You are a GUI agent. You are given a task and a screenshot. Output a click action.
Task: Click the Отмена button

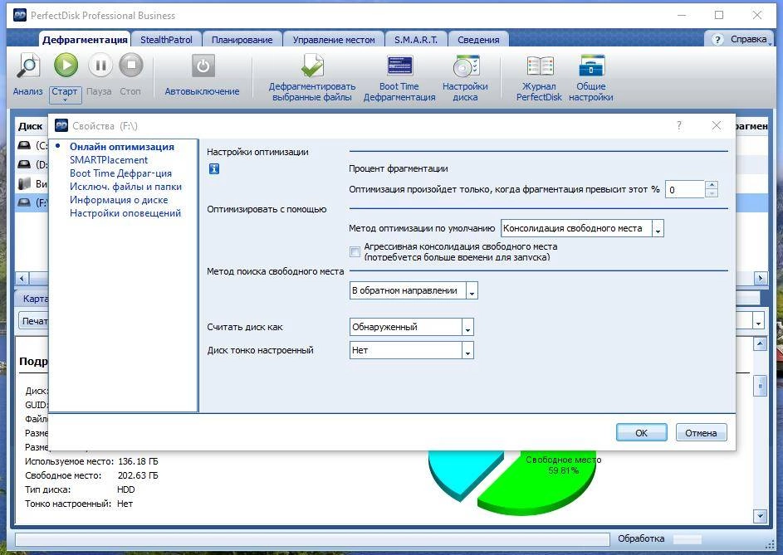pyautogui.click(x=701, y=433)
